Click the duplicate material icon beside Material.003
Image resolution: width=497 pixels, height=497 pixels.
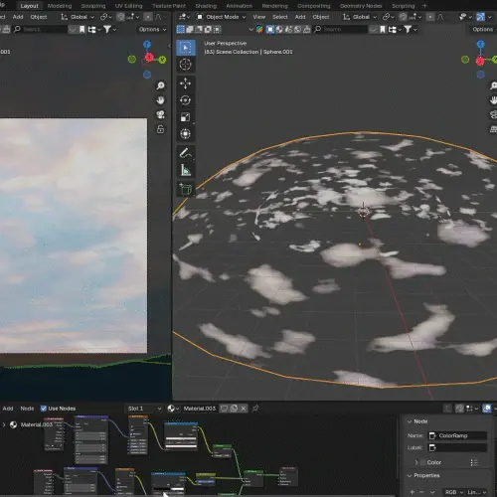(x=234, y=409)
